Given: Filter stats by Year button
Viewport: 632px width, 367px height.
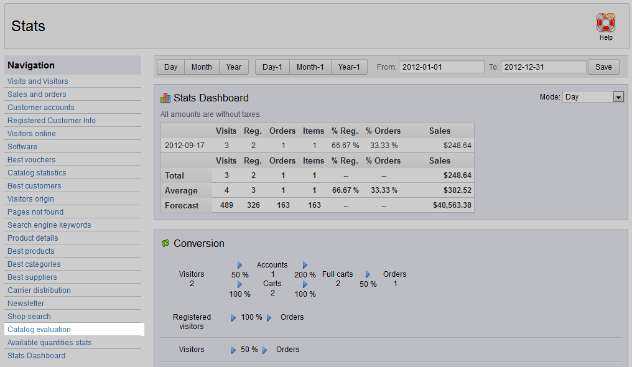Looking at the screenshot, I should pos(234,67).
